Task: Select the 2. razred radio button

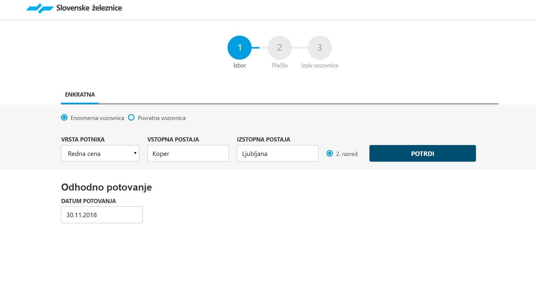Action: coord(330,153)
